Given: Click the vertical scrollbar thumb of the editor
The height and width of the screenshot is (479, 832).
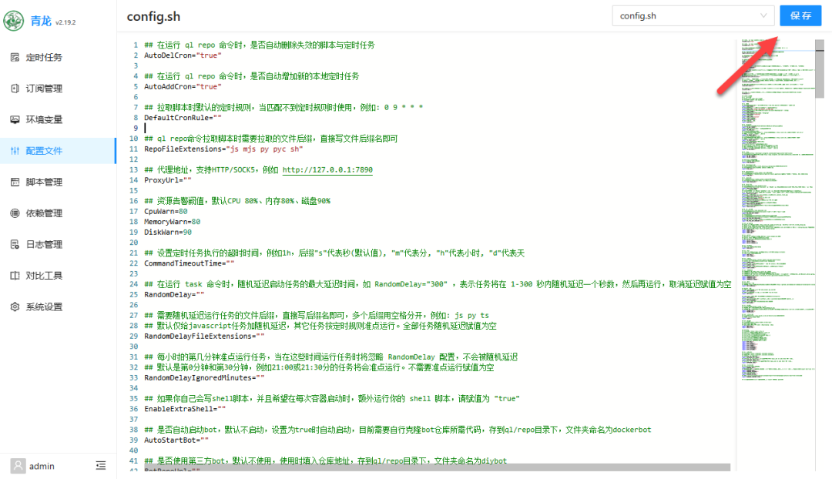Looking at the screenshot, I should (820, 69).
